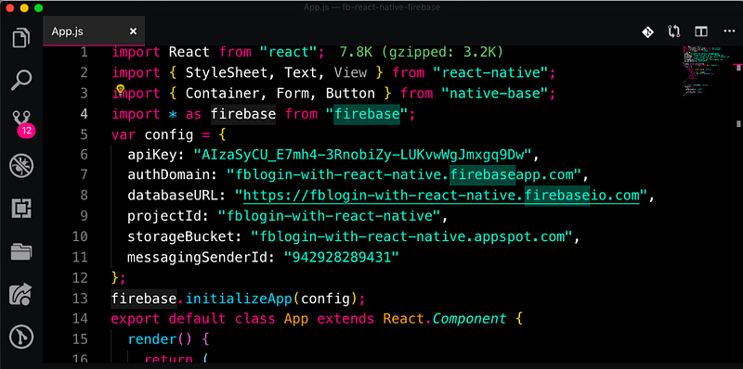The height and width of the screenshot is (369, 743).
Task: Split the editor to the right
Action: (701, 32)
